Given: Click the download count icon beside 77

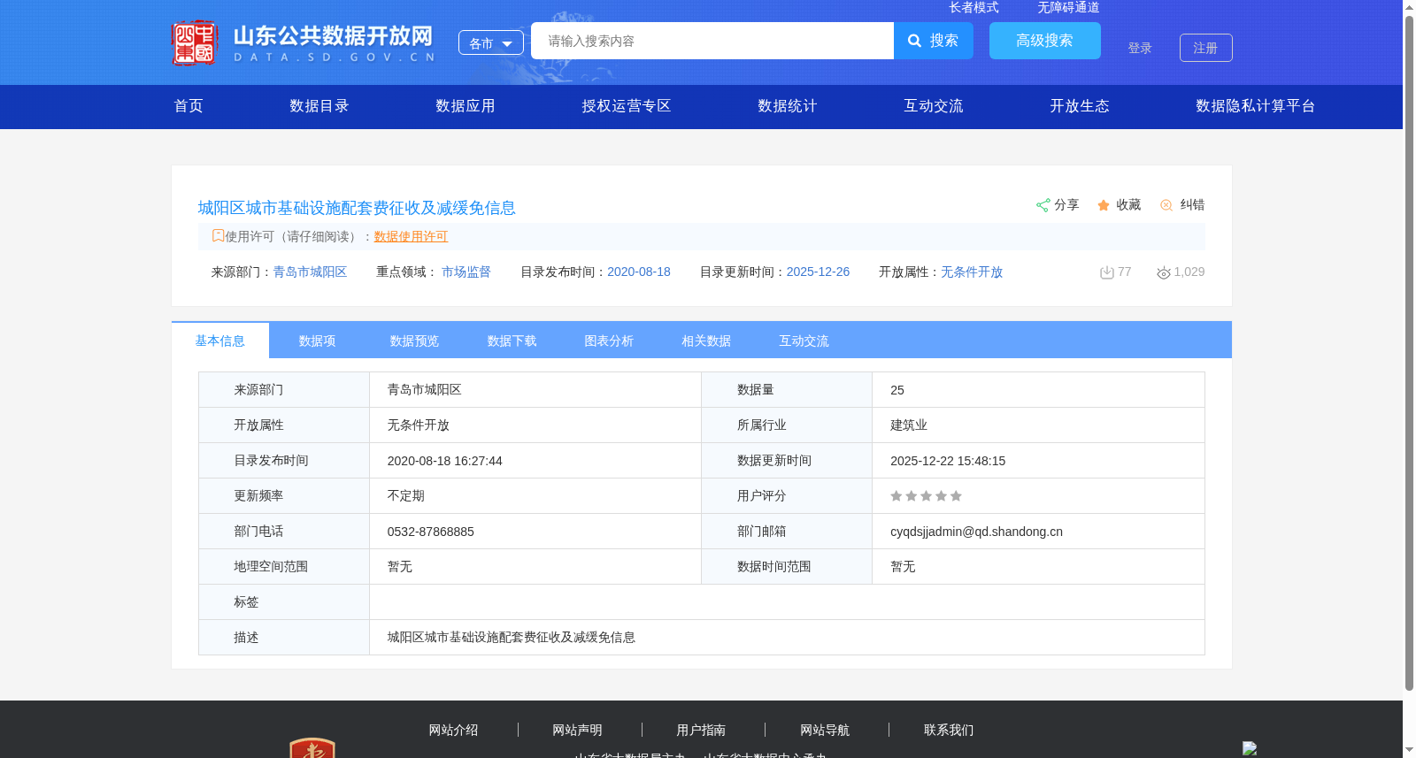Looking at the screenshot, I should tap(1106, 272).
